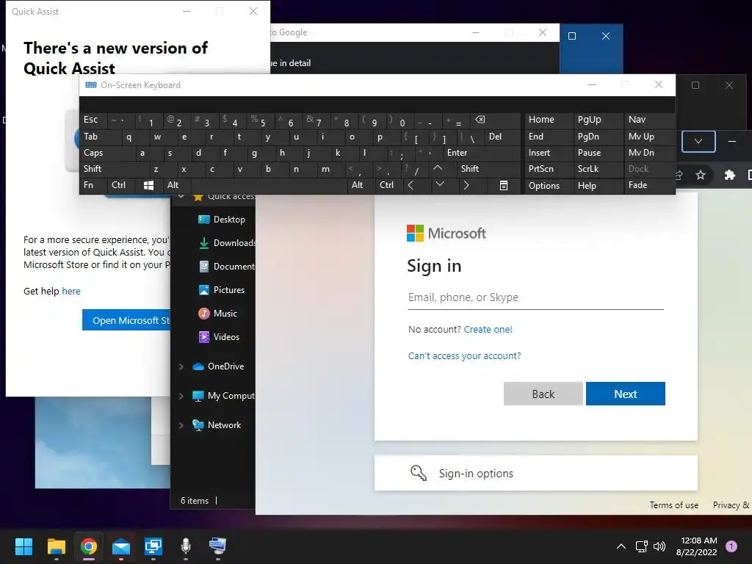Click the 'here' help link in Quick Assist
Image resolution: width=752 pixels, height=564 pixels.
pos(71,291)
